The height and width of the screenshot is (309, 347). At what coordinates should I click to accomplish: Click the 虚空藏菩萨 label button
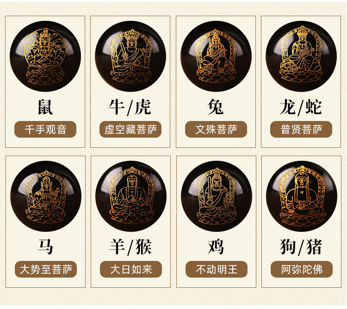(x=130, y=129)
